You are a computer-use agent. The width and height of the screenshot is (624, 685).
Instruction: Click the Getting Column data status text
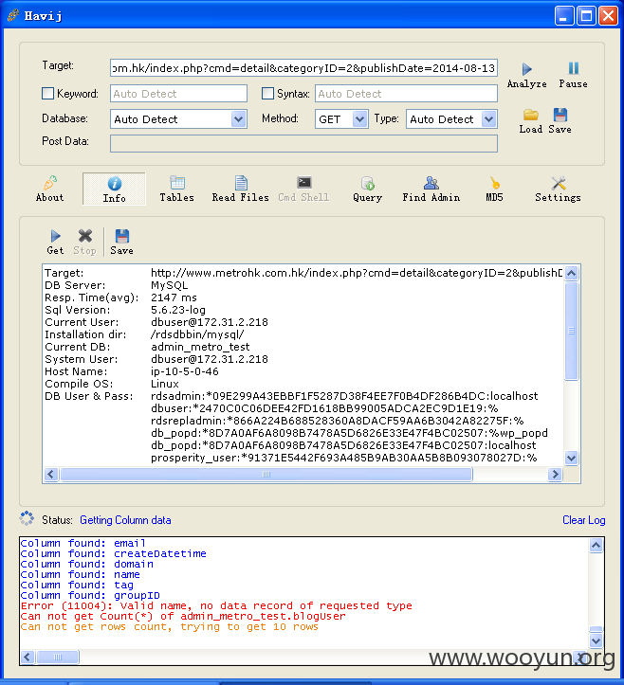125,520
